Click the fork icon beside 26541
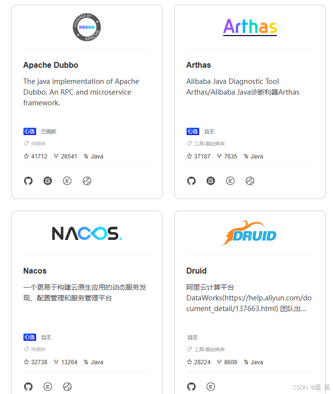The width and height of the screenshot is (333, 394). pos(56,156)
